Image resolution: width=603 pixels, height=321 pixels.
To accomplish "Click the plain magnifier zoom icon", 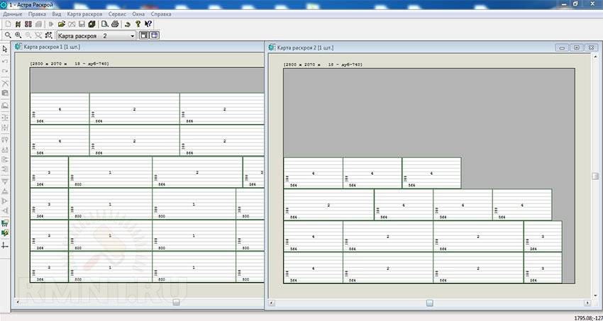I will pyautogui.click(x=8, y=35).
